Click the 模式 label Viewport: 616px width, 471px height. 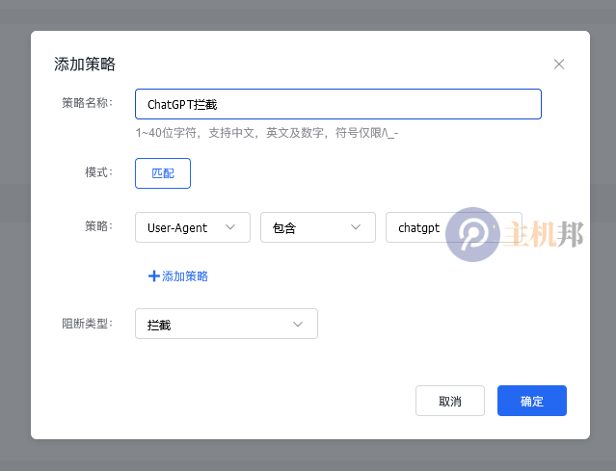click(98, 172)
